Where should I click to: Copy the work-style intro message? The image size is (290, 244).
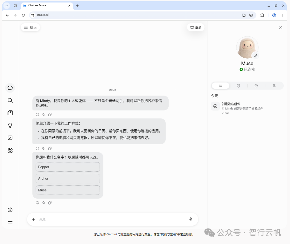[50, 148]
